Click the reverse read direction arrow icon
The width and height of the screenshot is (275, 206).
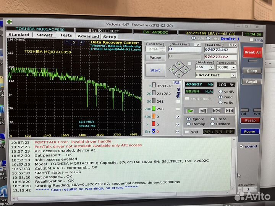pos(203,111)
